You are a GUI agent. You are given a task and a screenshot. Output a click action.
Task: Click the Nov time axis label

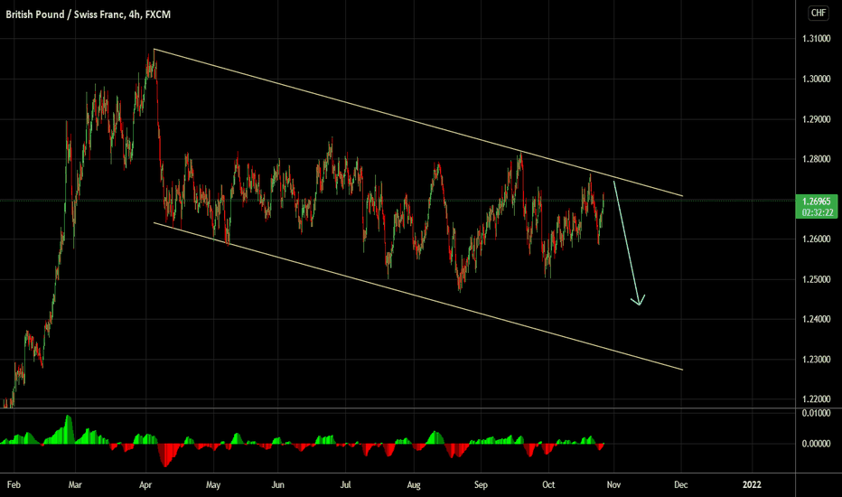[613, 484]
